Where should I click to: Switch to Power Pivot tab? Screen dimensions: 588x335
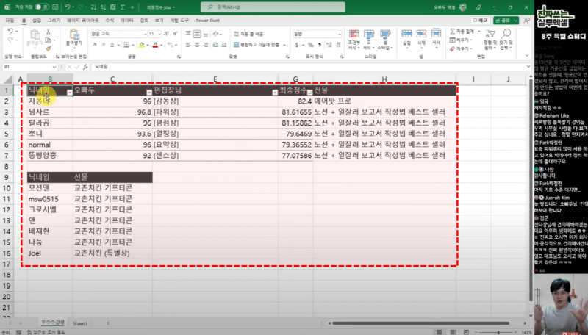pyautogui.click(x=208, y=21)
